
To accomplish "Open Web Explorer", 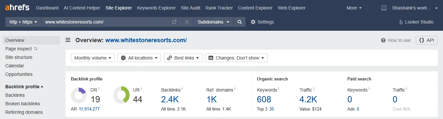I will pyautogui.click(x=292, y=8).
